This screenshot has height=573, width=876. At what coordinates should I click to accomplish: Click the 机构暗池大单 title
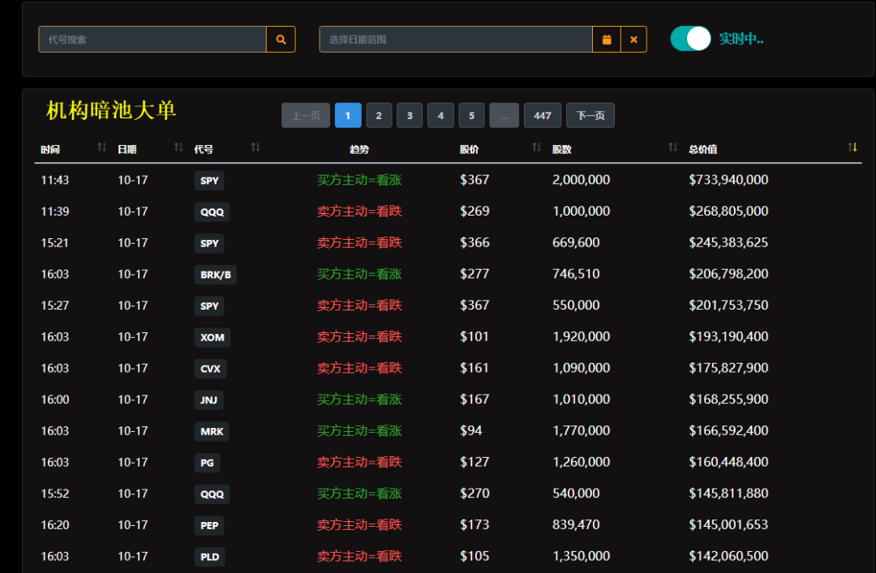coord(111,110)
